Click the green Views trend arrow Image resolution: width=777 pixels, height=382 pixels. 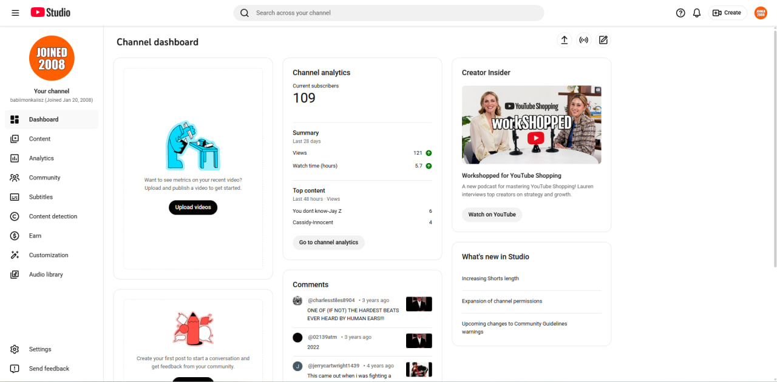429,153
